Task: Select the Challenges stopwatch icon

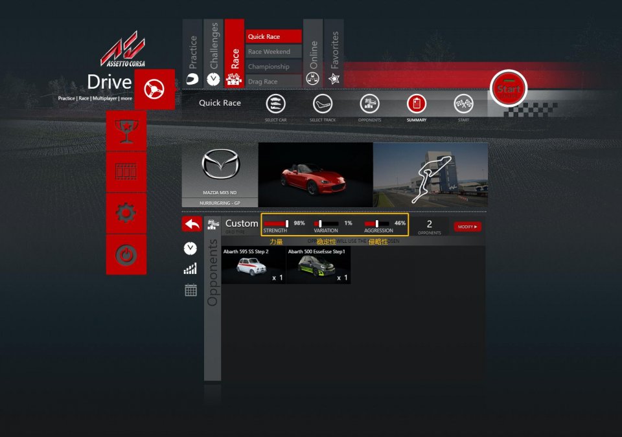Action: (213, 80)
